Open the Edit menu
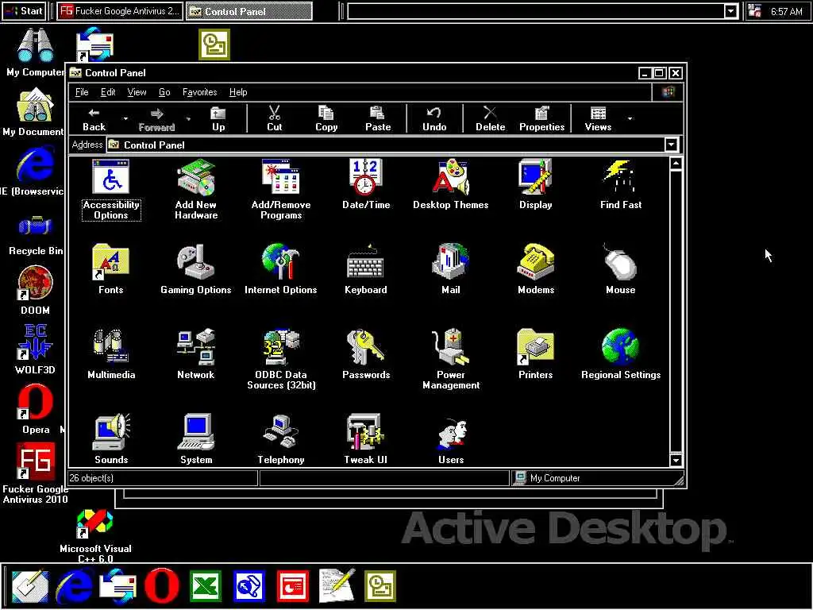813x610 pixels. click(x=108, y=92)
